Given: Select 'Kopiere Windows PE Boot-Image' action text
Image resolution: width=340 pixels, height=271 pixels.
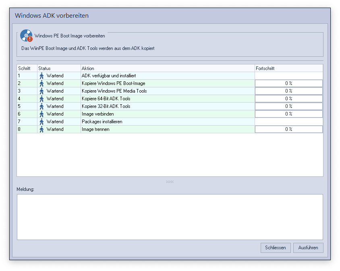Looking at the screenshot, I should click(x=114, y=83).
